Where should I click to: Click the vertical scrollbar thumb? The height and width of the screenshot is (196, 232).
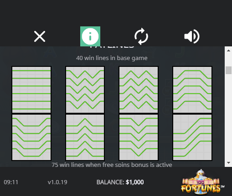[x=228, y=70]
